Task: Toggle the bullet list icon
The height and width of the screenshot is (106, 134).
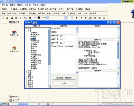Action: (x=104, y=18)
